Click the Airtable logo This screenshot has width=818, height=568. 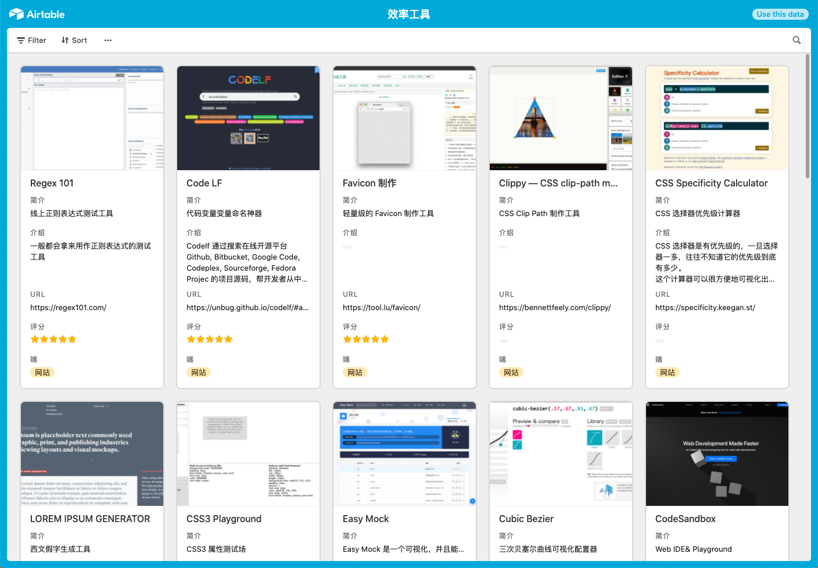[x=37, y=14]
